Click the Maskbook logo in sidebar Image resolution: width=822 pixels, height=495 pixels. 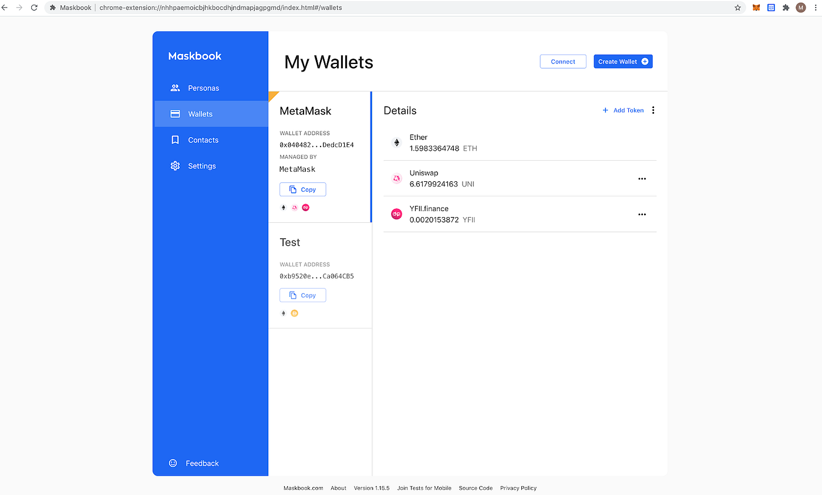point(195,56)
